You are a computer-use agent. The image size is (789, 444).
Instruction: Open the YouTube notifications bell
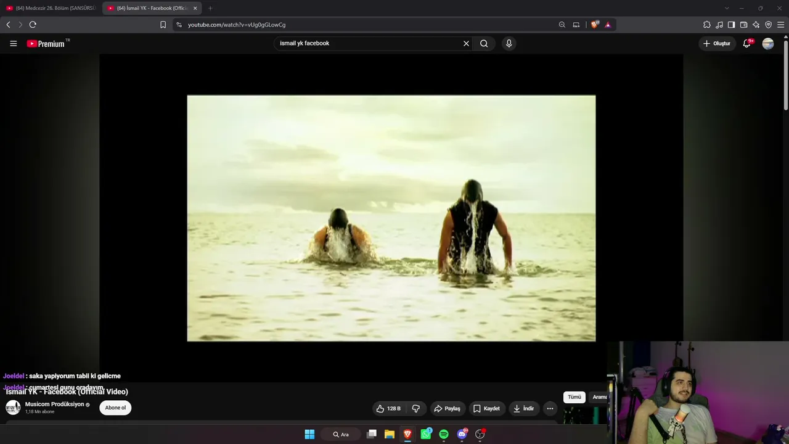click(x=747, y=43)
